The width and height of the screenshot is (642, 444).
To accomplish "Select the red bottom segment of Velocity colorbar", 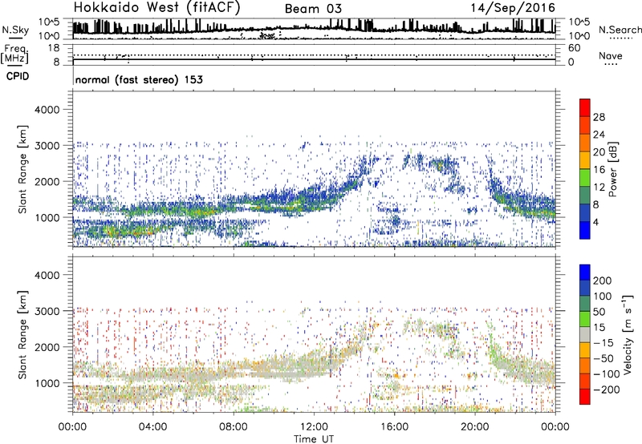I will [585, 397].
